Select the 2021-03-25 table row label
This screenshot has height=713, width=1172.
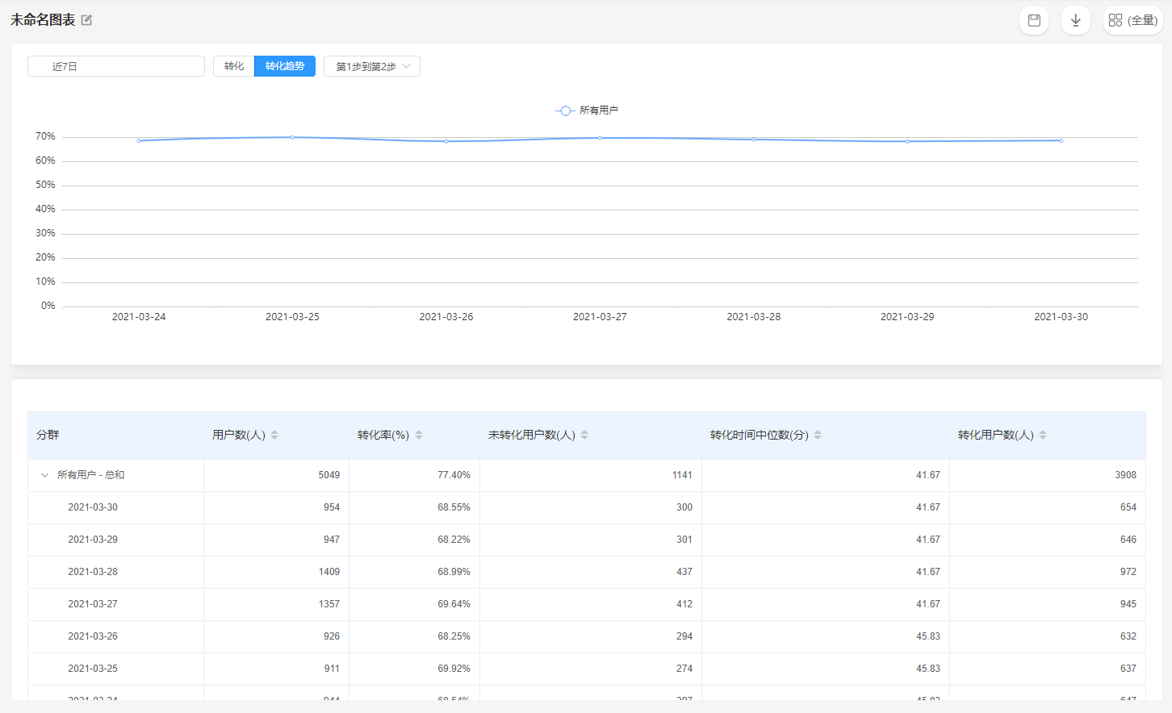click(93, 669)
